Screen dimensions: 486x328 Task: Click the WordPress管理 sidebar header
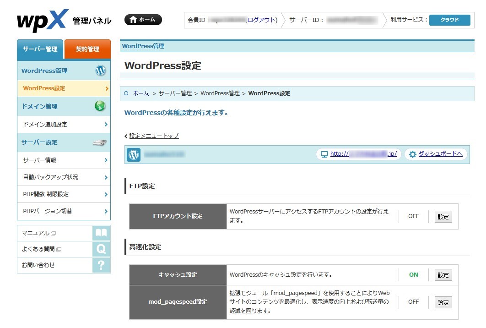64,71
